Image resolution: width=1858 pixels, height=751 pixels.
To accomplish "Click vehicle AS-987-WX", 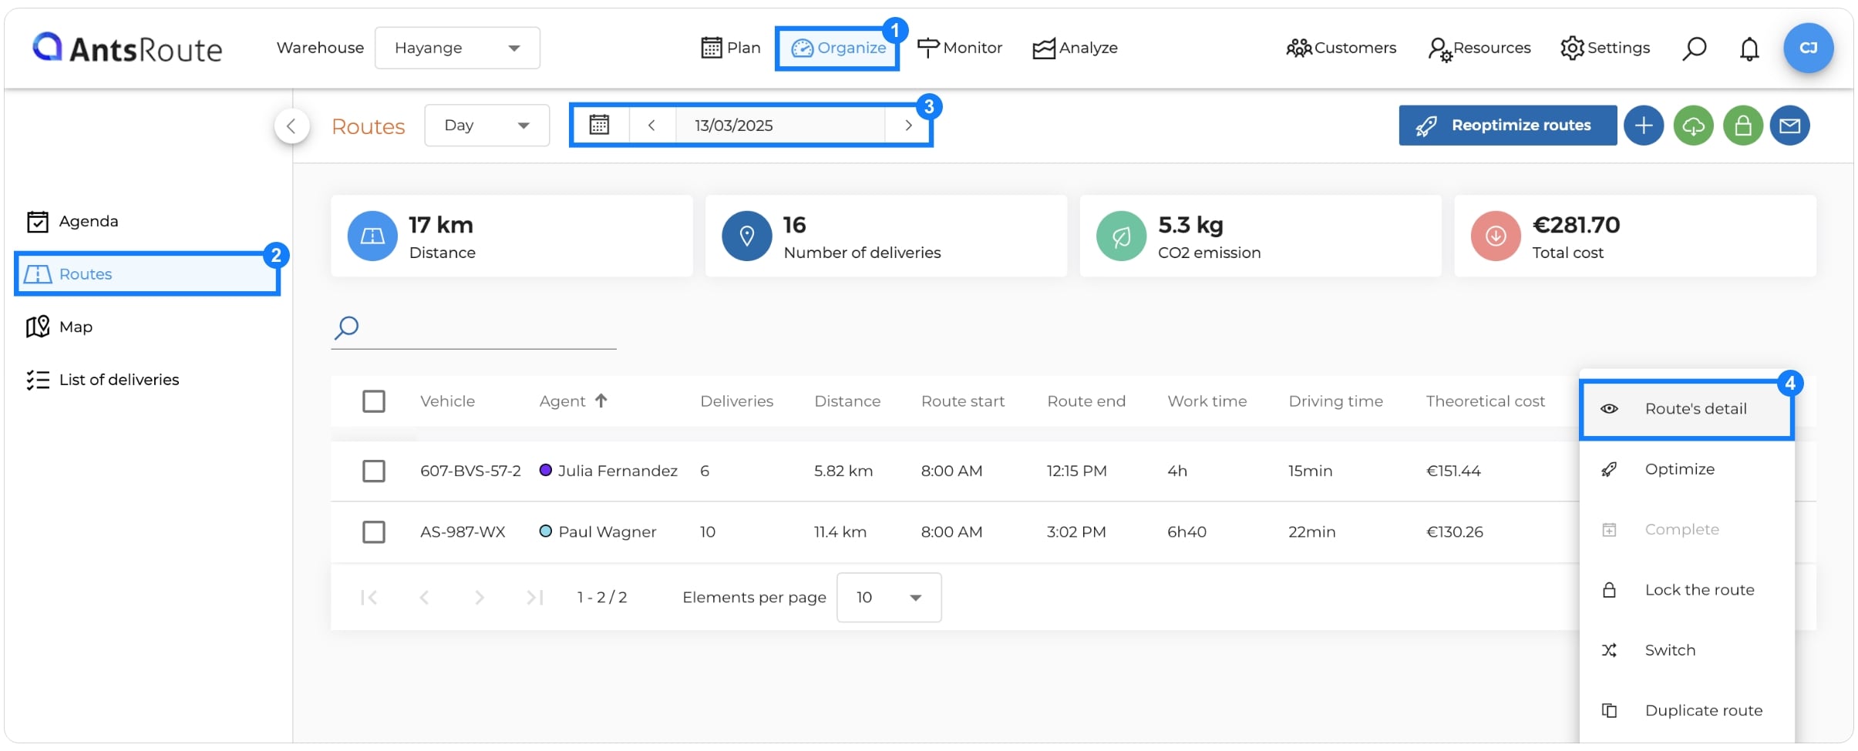I will click(463, 531).
